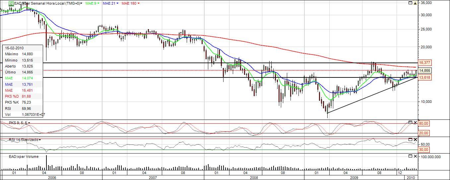450x180 pixels.
Task: Click the 2010 year on time axis
Action: coord(411,178)
